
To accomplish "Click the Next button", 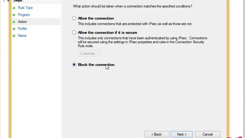I will tap(182, 134).
